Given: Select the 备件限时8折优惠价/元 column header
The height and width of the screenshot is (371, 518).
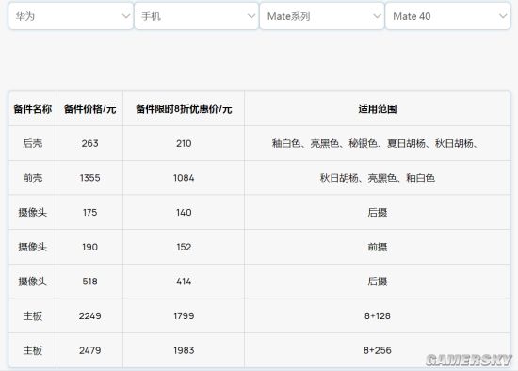Looking at the screenshot, I should [184, 108].
